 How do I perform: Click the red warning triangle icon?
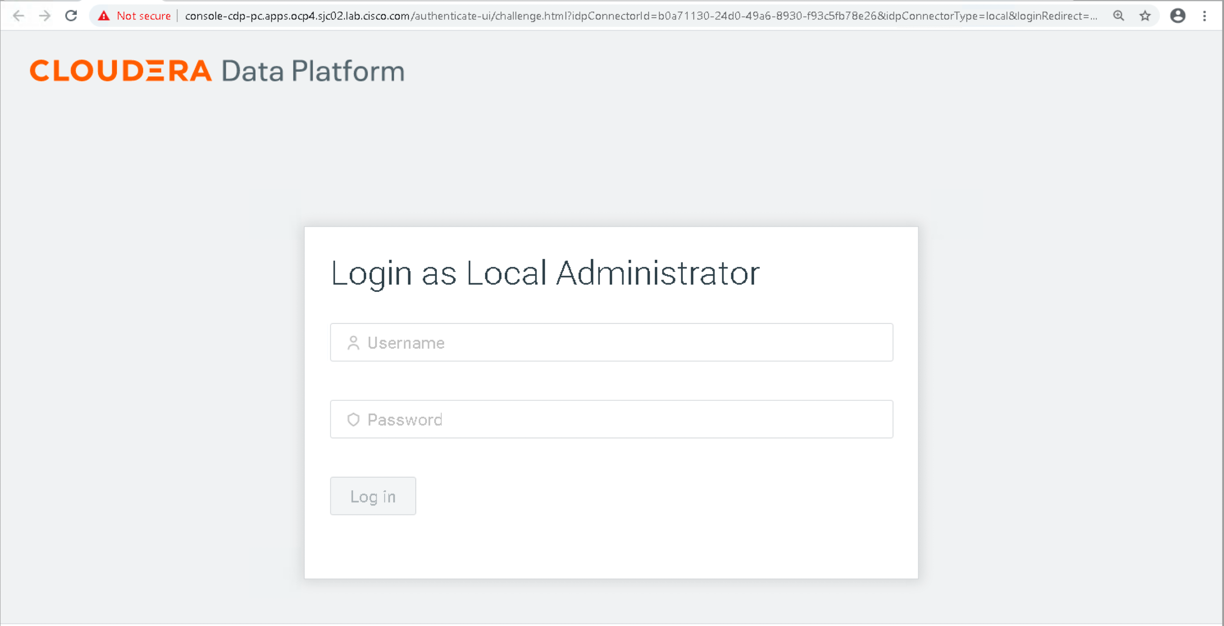pyautogui.click(x=104, y=15)
